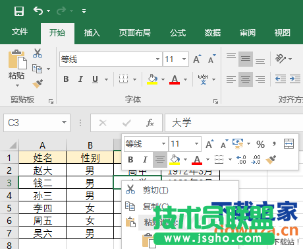The width and height of the screenshot is (303, 249).
Task: Open underline style dropdown arrow
Action: click(106, 79)
